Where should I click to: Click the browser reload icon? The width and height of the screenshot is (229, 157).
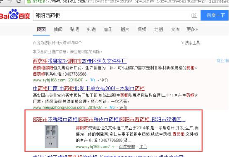tap(19, 2)
